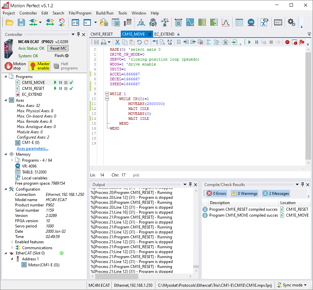Open the Build/Run menu

[105, 13]
